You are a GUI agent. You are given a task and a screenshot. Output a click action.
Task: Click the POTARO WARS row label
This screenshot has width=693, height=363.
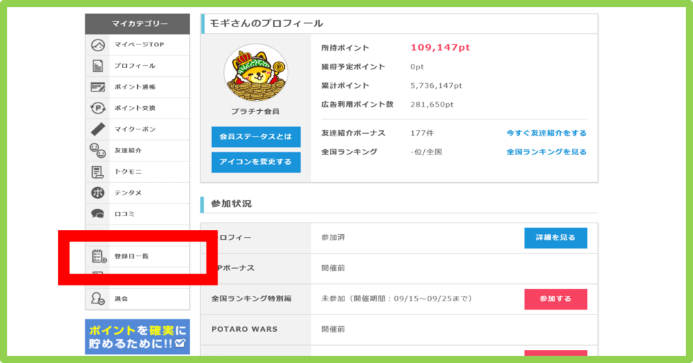tap(245, 330)
